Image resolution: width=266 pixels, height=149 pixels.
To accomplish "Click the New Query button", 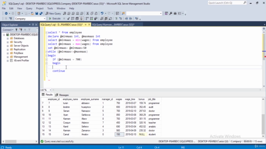I will coord(53,13).
